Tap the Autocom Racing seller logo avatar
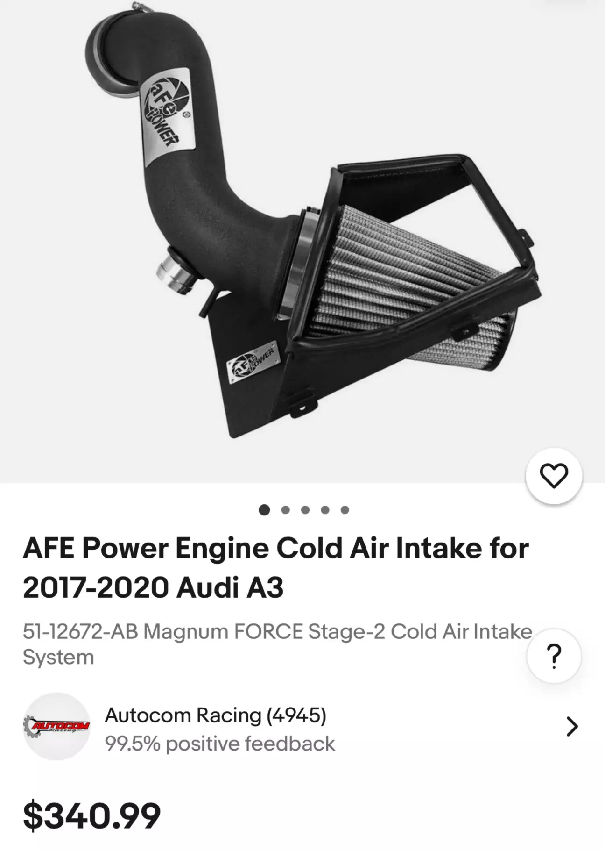This screenshot has height=851, width=605. tap(56, 726)
